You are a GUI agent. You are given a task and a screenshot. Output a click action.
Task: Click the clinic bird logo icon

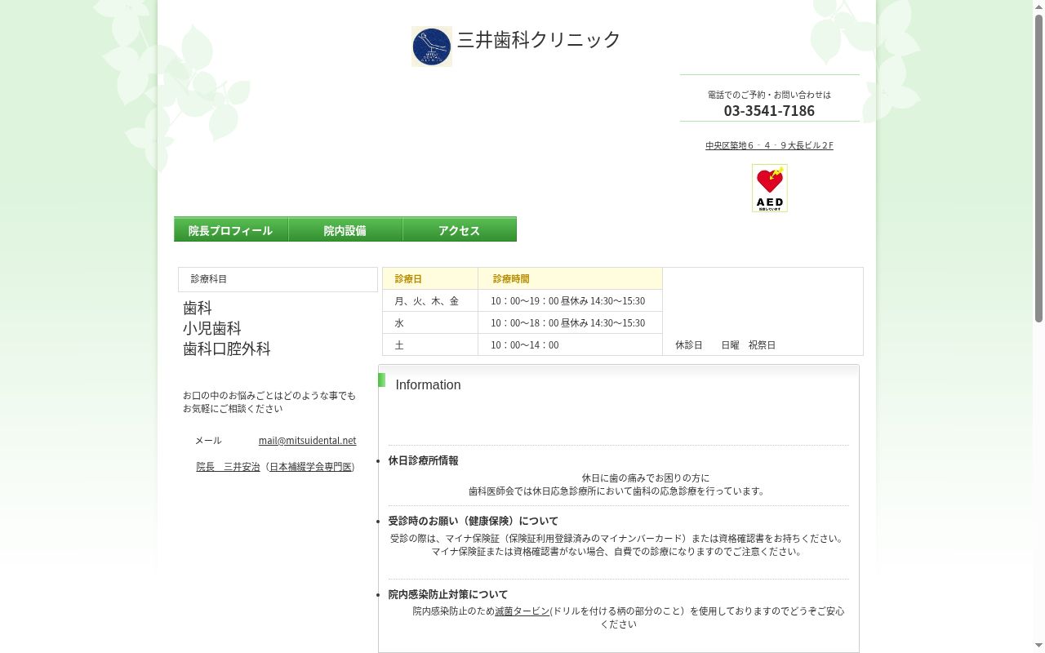click(x=432, y=47)
